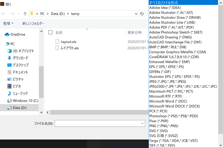The height and width of the screenshot is (148, 223).
Task: Select the Data (D:) drive in sidebar
Action: click(x=19, y=108)
